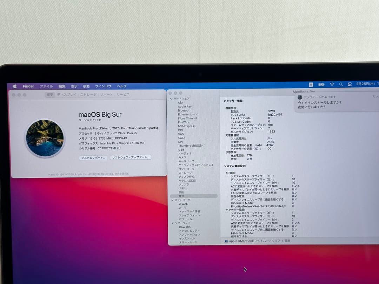Select ATA in the hardware list
379x284 pixels.
click(x=181, y=103)
